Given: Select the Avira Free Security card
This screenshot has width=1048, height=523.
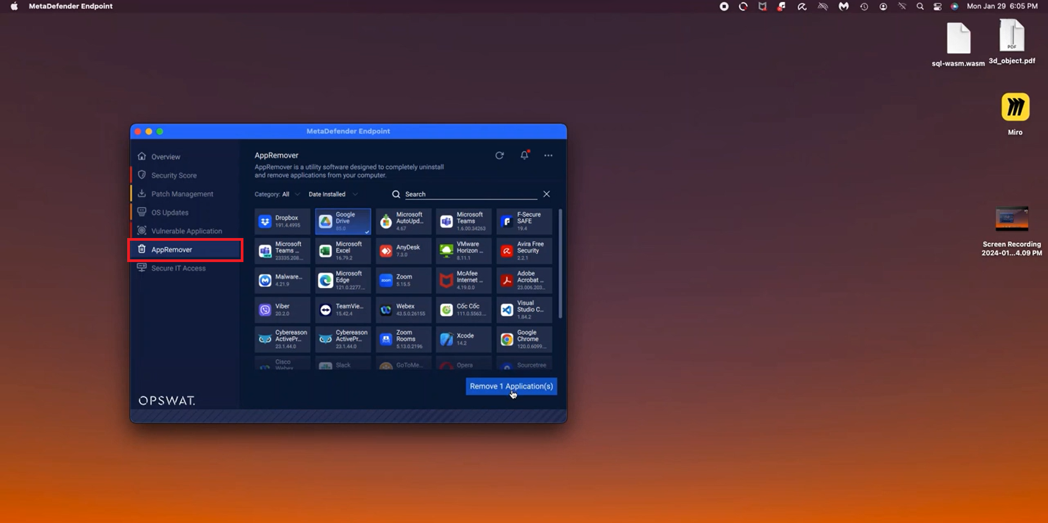Looking at the screenshot, I should point(525,251).
